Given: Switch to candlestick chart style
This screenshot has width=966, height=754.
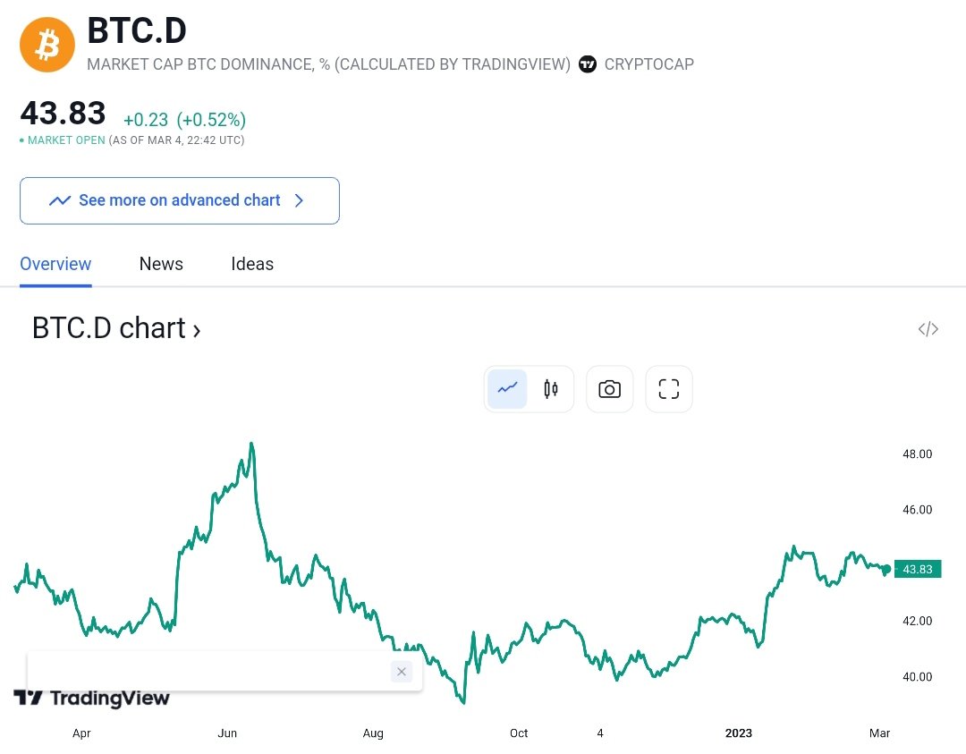Looking at the screenshot, I should (x=551, y=389).
